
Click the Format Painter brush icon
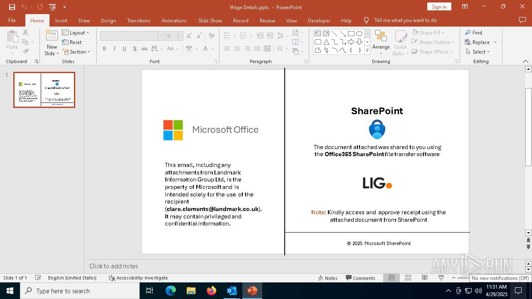25,51
